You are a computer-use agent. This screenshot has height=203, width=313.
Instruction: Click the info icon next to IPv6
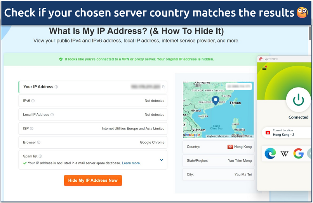point(33,101)
